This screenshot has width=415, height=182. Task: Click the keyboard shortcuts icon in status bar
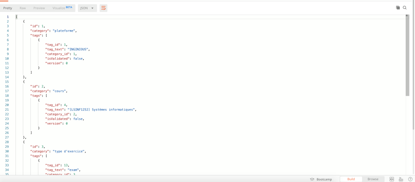tap(401, 179)
